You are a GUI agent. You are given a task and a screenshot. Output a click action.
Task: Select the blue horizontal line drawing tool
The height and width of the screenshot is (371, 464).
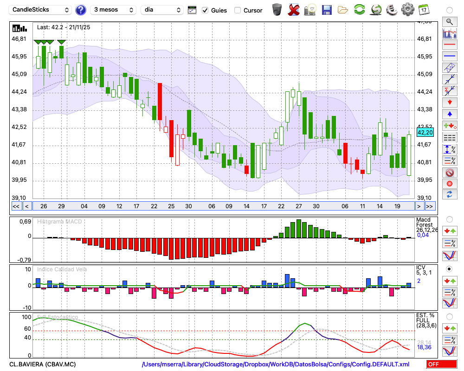[x=449, y=56]
